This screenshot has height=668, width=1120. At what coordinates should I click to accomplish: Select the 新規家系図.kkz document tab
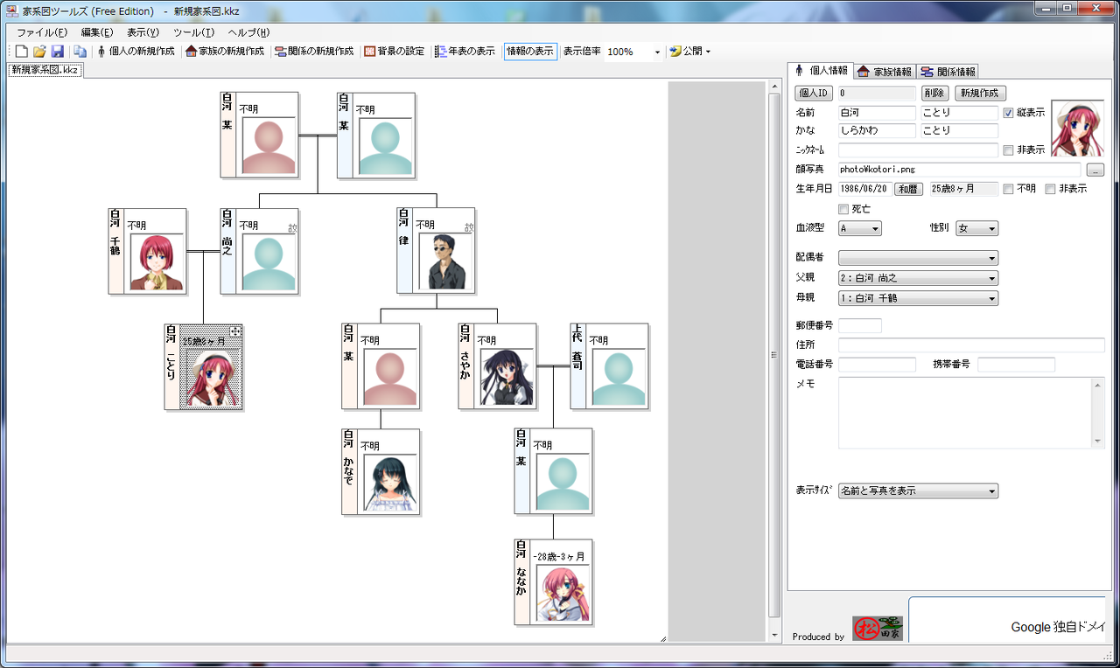click(x=45, y=69)
